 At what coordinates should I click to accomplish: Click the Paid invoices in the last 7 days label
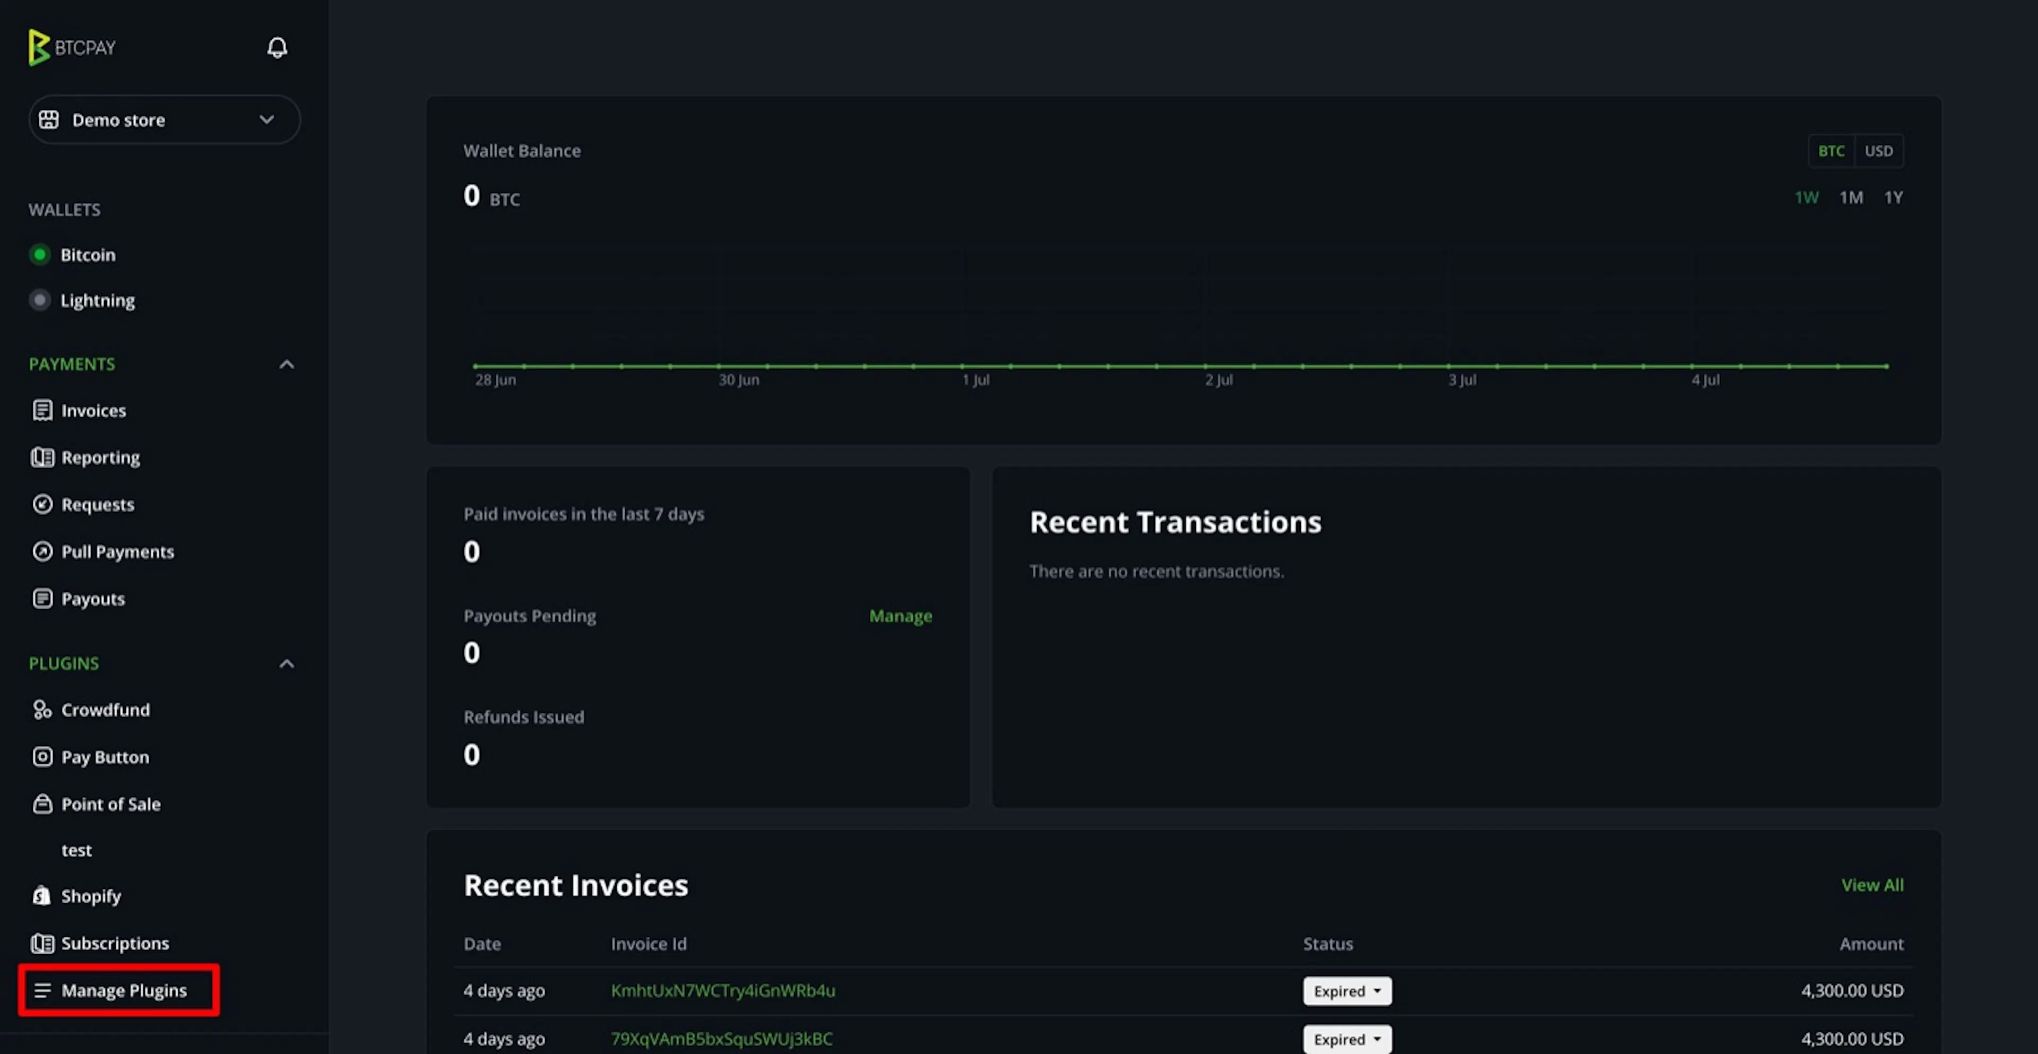584,514
